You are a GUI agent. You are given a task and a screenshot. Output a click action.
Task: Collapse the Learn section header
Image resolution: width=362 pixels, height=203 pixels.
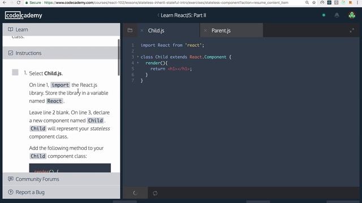pyautogui.click(x=61, y=29)
